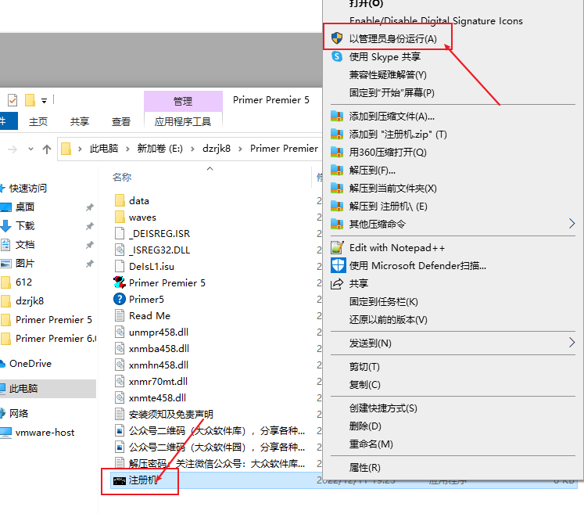Select 文档 in the navigation pane
584x514 pixels.
24,245
